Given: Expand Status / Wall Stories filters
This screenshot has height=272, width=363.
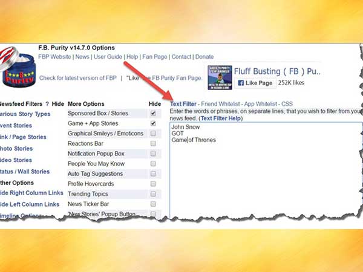Looking at the screenshot, I should (25, 172).
